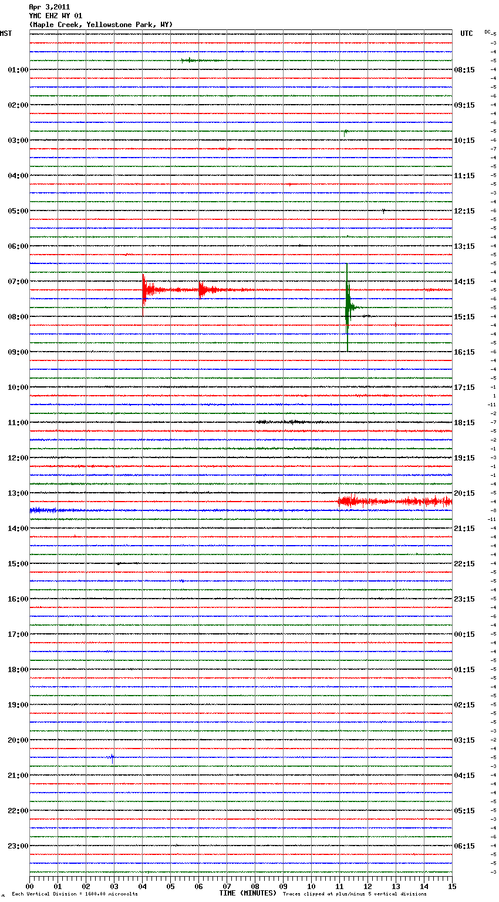Click the tall green spike near minute 11
This screenshot has width=499, height=902.
pyautogui.click(x=348, y=307)
